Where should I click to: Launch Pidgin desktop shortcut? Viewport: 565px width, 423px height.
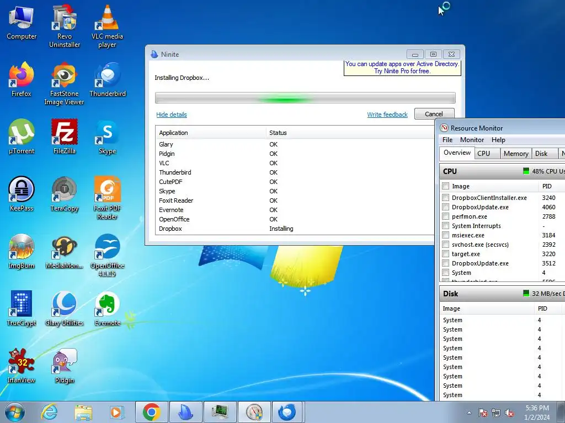click(x=65, y=366)
